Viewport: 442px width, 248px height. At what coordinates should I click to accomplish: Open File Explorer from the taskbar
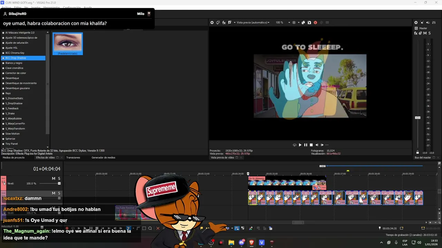pos(231,242)
